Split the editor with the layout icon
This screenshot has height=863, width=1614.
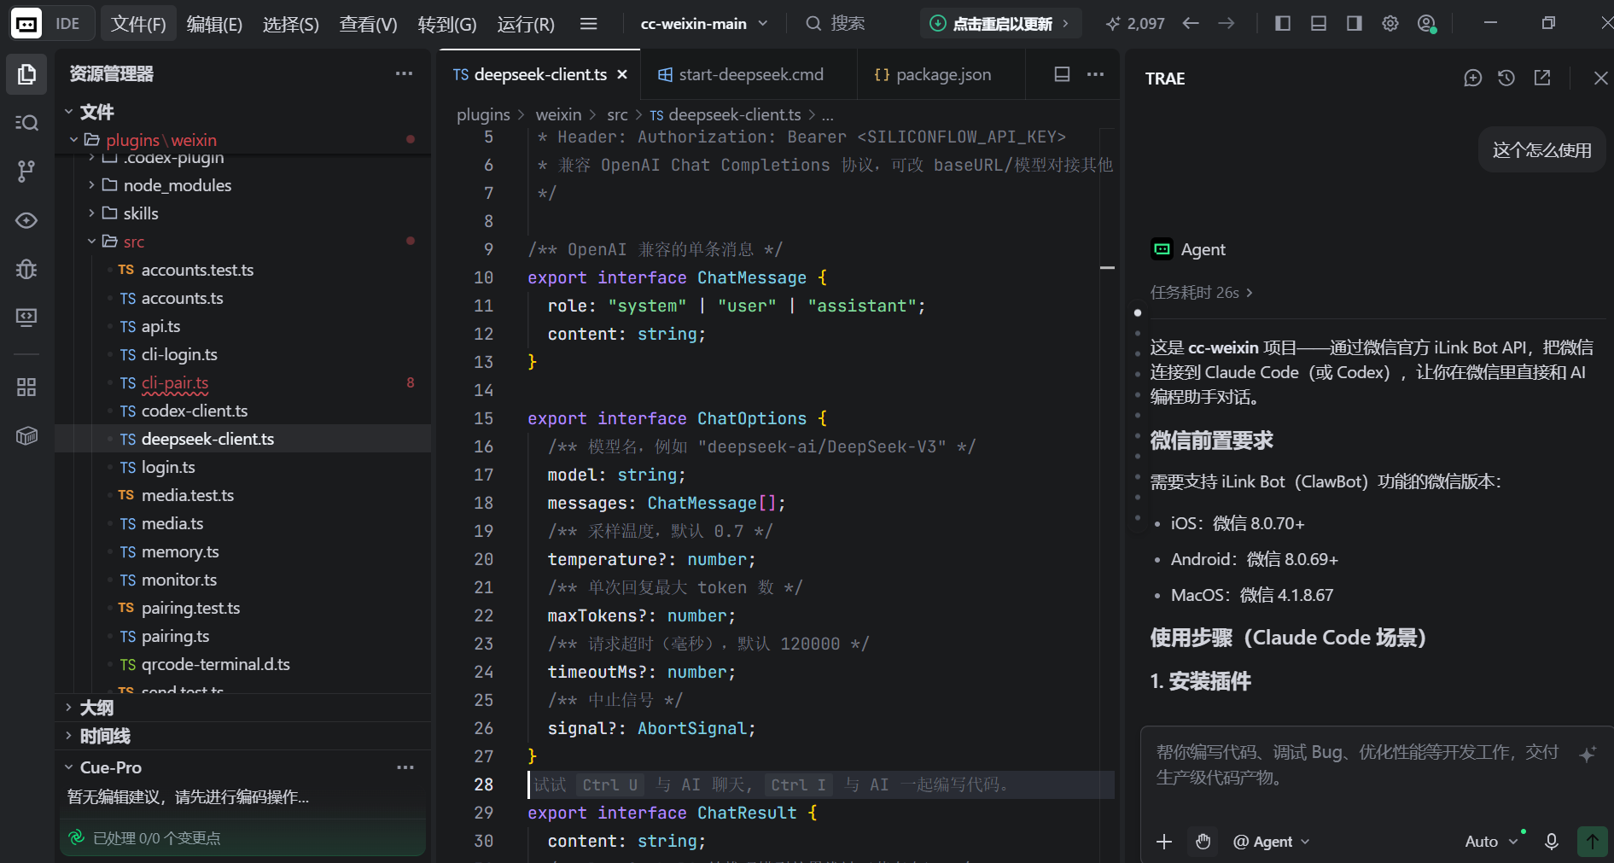[x=1062, y=74]
